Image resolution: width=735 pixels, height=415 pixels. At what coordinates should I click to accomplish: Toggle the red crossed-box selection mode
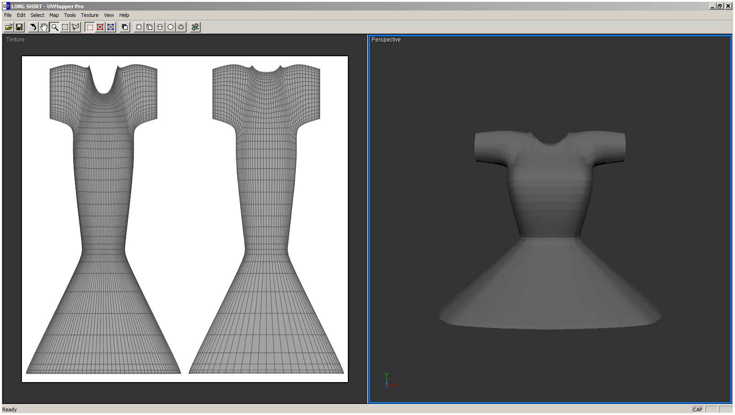tap(100, 27)
